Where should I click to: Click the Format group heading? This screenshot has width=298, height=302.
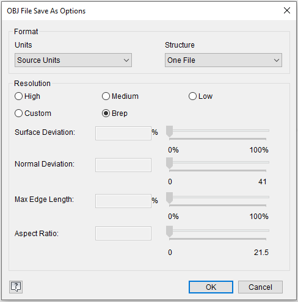pyautogui.click(x=26, y=32)
